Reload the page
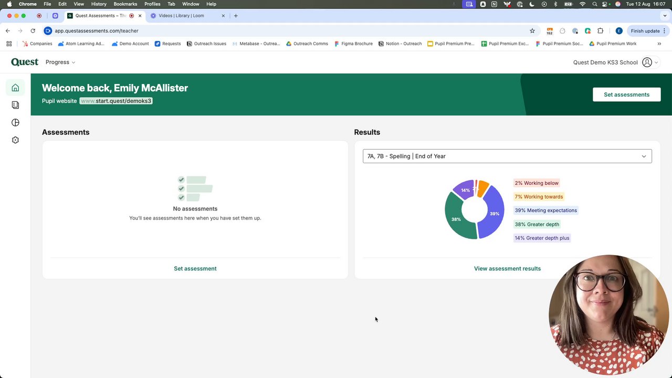The width and height of the screenshot is (672, 378). point(33,31)
